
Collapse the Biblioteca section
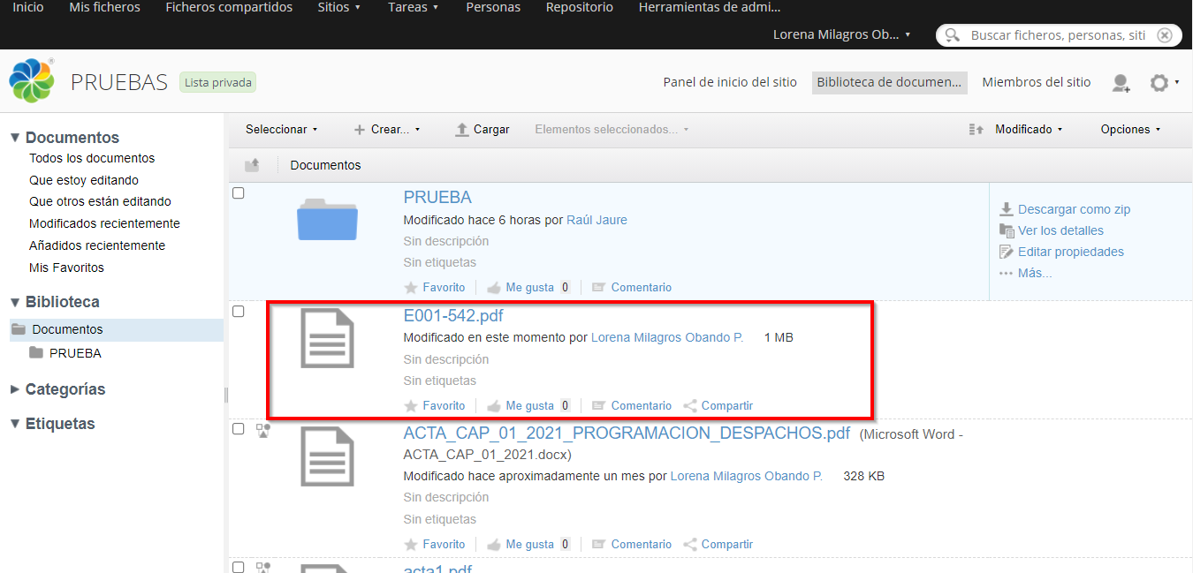[55, 302]
